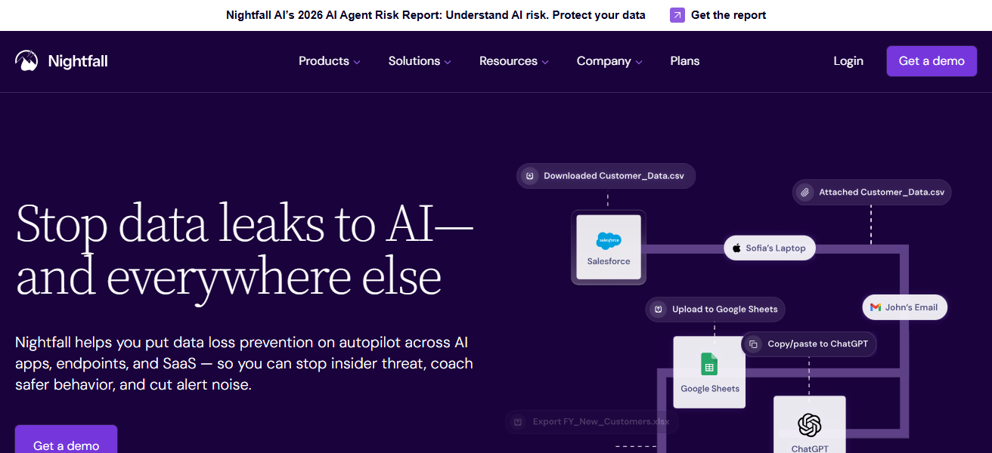
Task: Click the copy icon beside Copy/paste to ChatGPT
Action: coord(754,344)
